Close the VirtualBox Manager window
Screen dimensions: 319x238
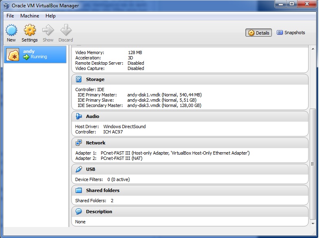[307, 4]
